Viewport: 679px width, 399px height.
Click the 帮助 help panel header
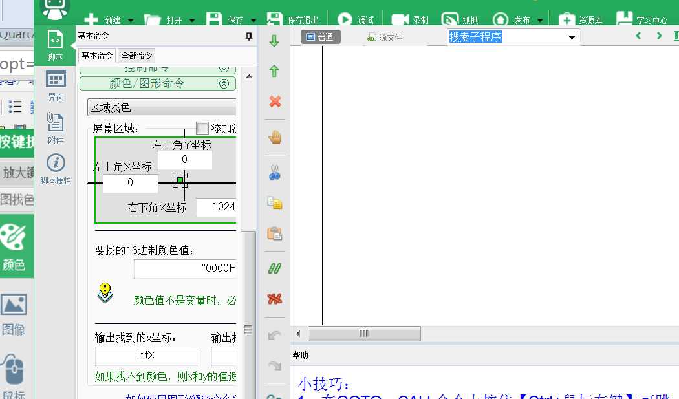[x=301, y=355]
